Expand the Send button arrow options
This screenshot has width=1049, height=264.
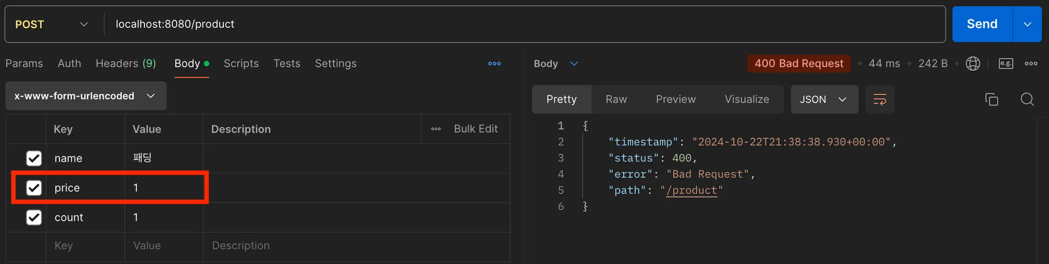tap(1027, 24)
